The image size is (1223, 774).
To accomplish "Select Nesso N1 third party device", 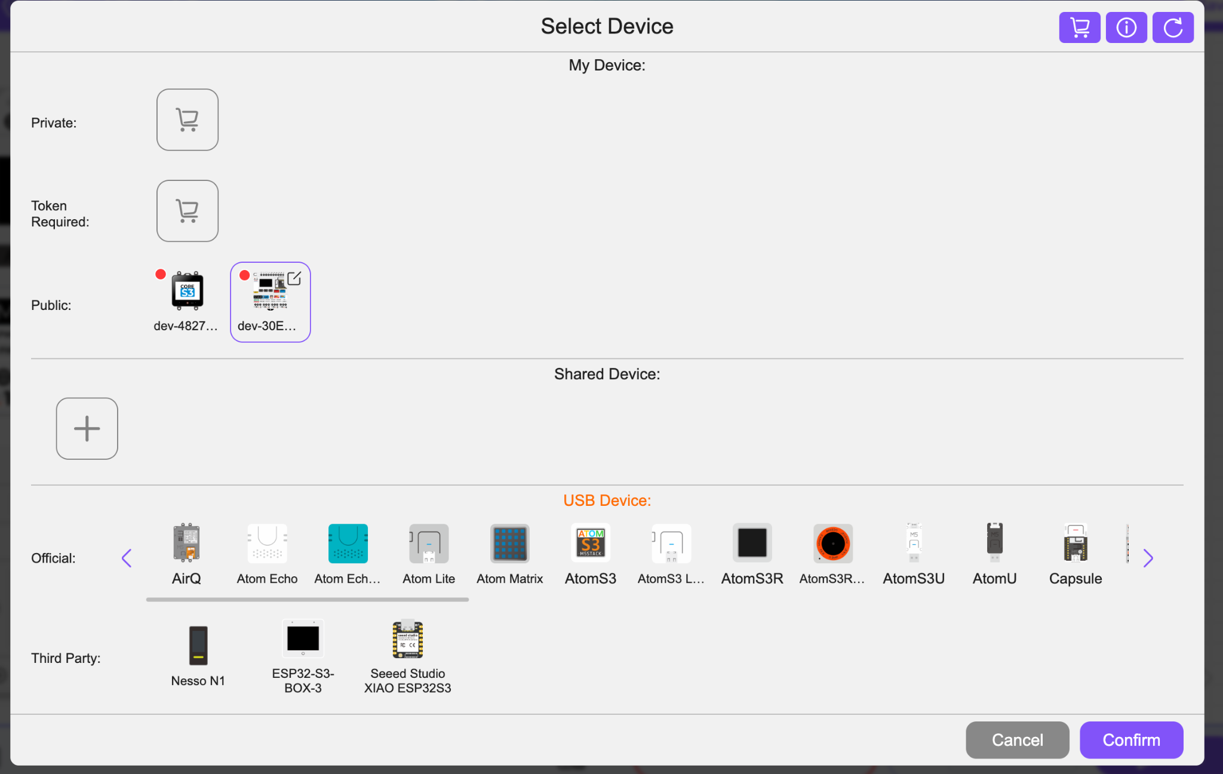I will tap(198, 655).
